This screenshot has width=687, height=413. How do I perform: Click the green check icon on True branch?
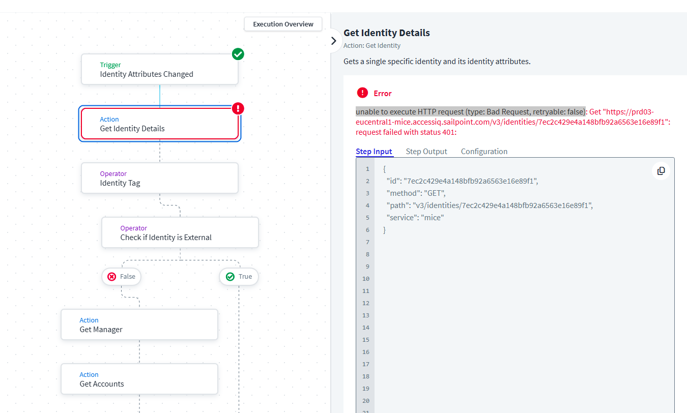pos(230,277)
